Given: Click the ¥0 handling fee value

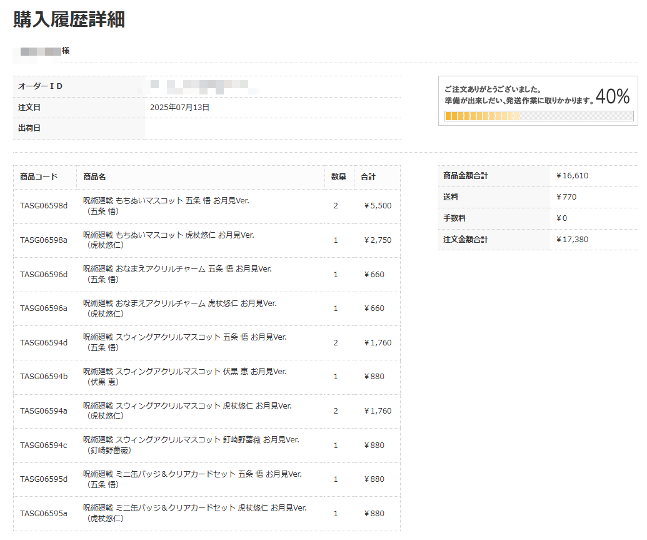Looking at the screenshot, I should [x=561, y=218].
